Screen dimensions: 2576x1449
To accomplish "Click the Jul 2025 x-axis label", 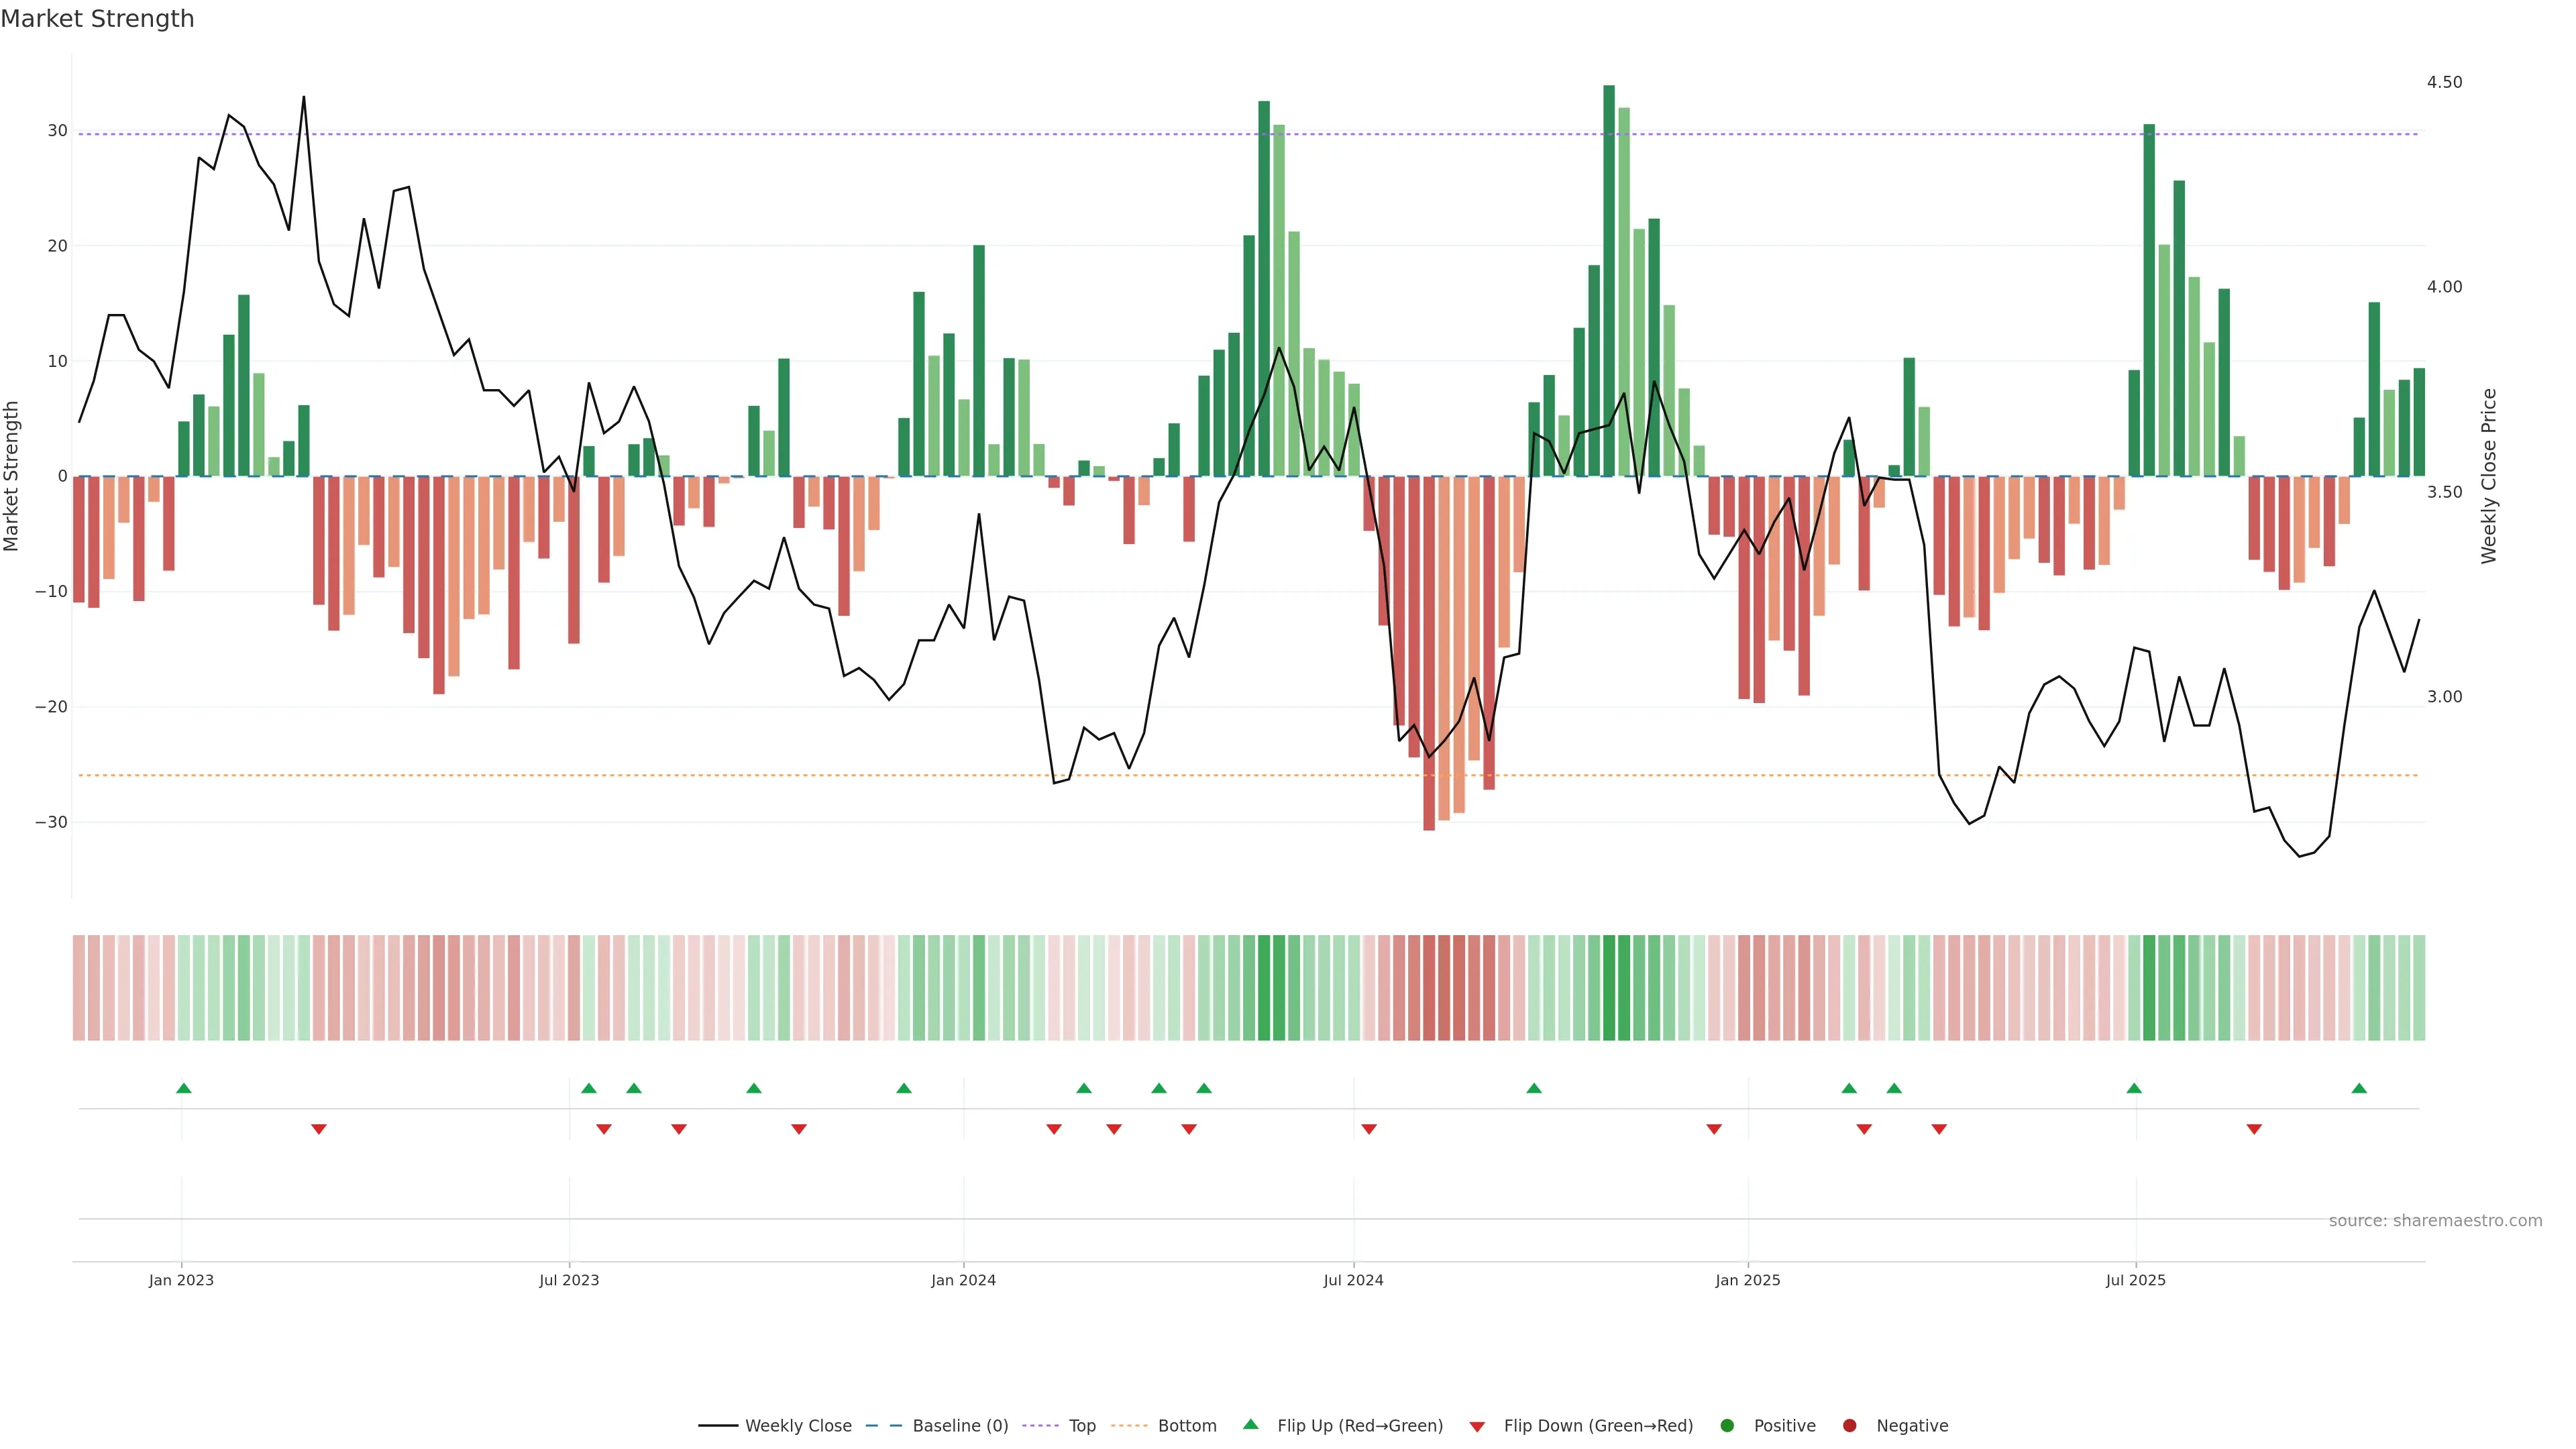I will pos(2135,1280).
